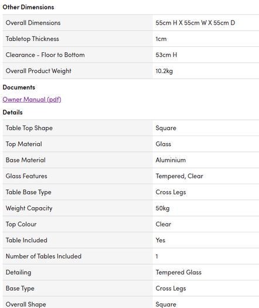The height and width of the screenshot is (308, 259).
Task: Select the 50kg weight capacity value
Action: pos(162,208)
